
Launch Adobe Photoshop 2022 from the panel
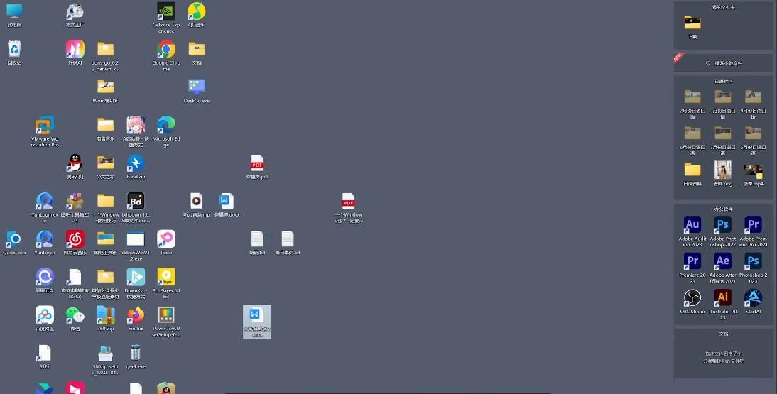click(x=723, y=225)
